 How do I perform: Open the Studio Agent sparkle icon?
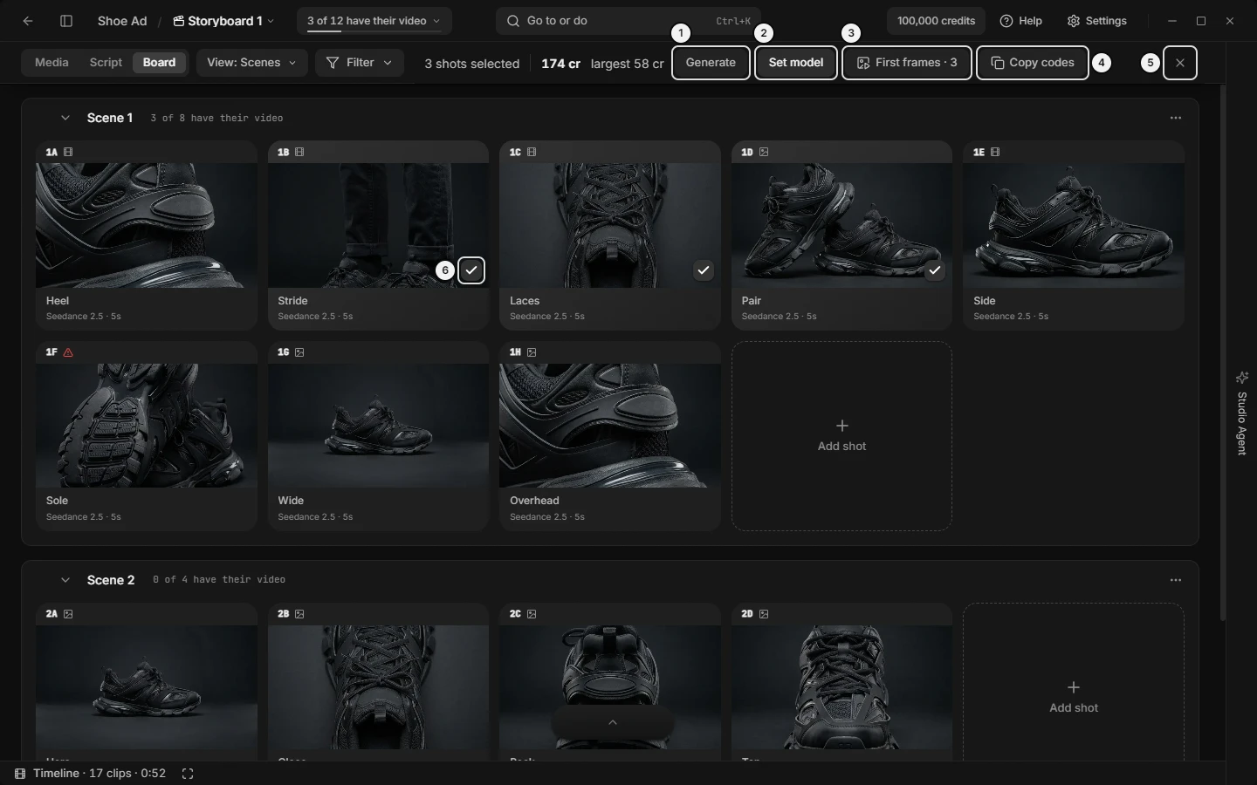click(1242, 378)
